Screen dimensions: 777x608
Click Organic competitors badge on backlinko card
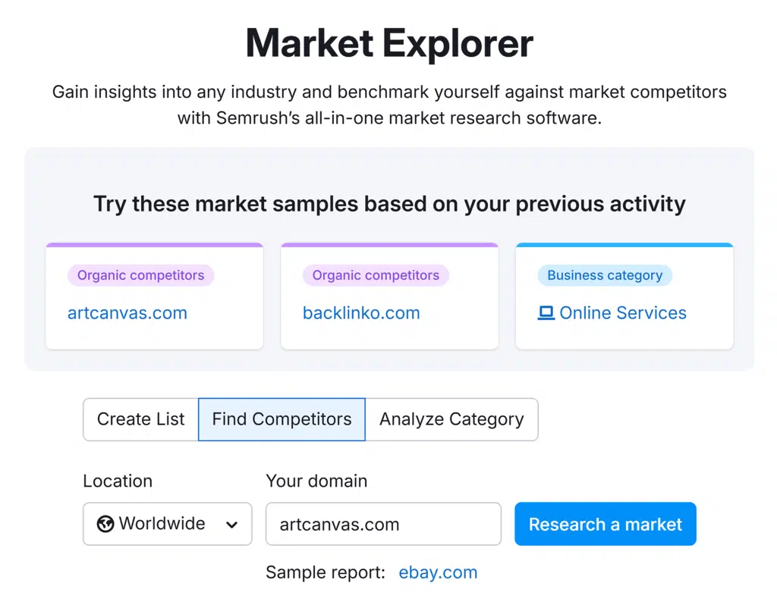point(376,275)
